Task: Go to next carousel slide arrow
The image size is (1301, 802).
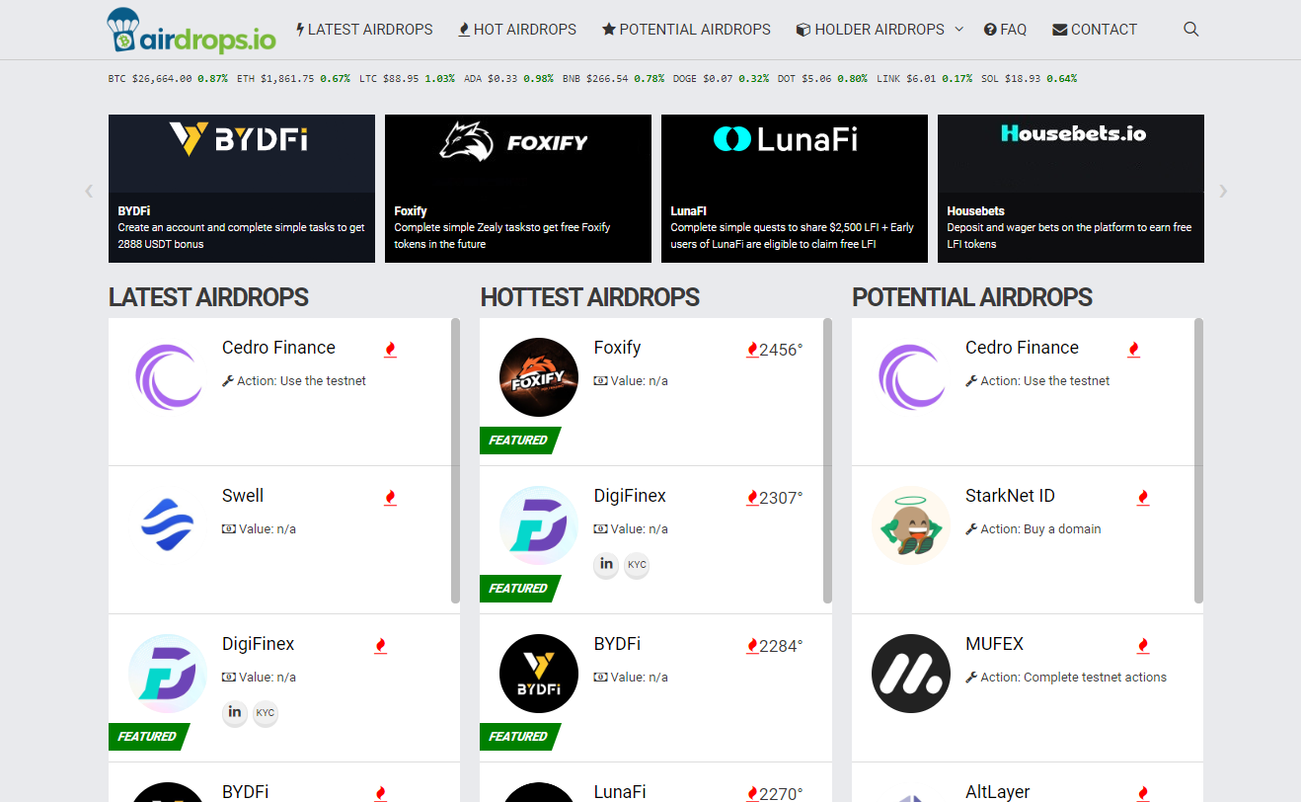Action: [1223, 191]
